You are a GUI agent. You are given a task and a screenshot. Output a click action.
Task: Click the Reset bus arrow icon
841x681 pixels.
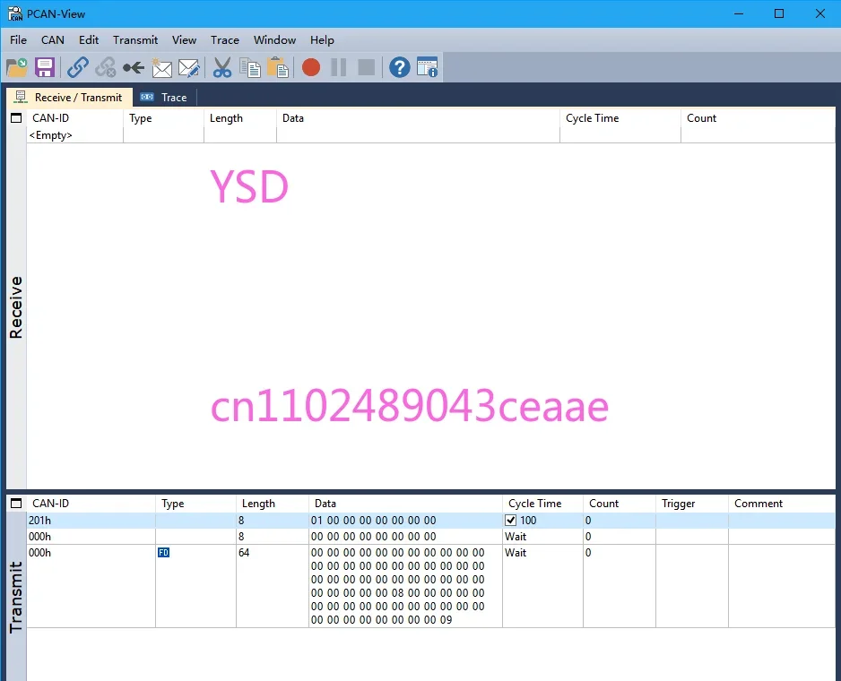pos(133,67)
